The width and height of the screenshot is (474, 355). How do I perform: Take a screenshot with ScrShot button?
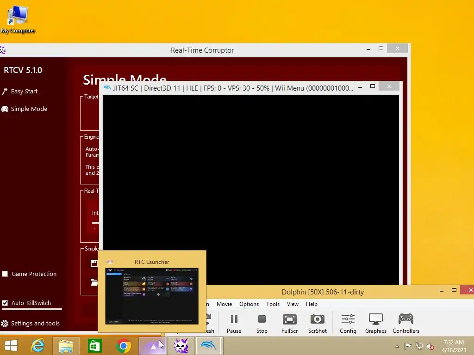click(x=318, y=323)
